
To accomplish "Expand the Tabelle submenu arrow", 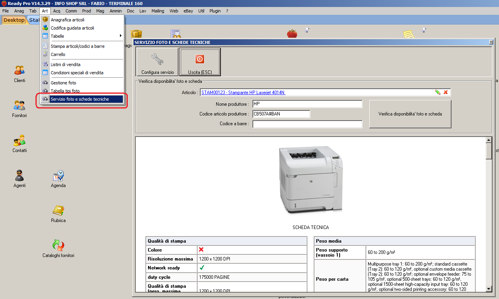I will pos(120,36).
